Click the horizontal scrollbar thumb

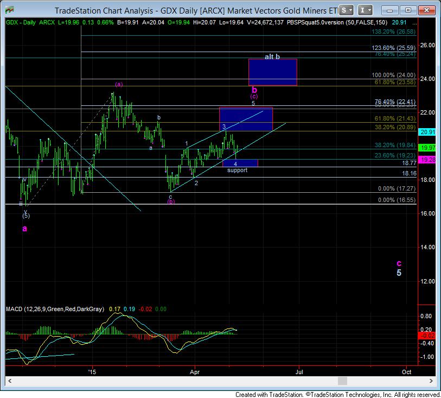click(342, 381)
